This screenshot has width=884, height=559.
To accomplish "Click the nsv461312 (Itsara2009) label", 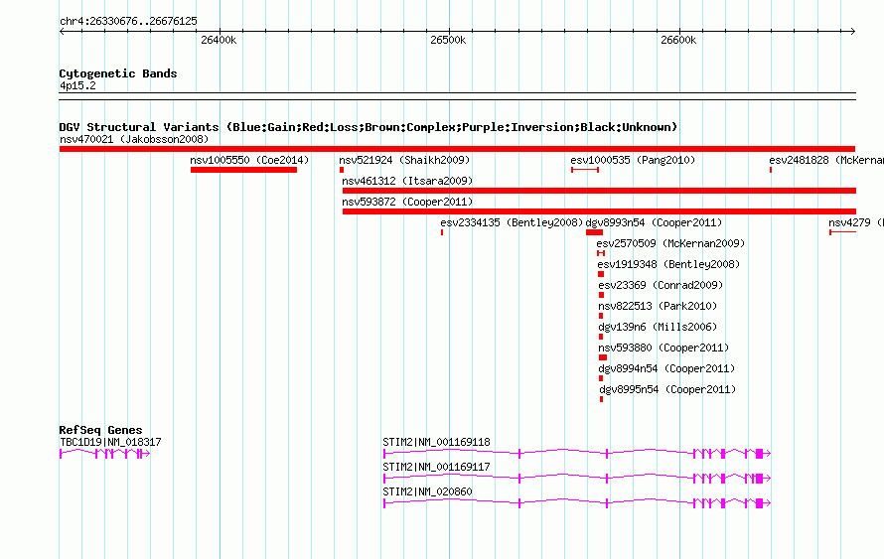I will [x=407, y=181].
